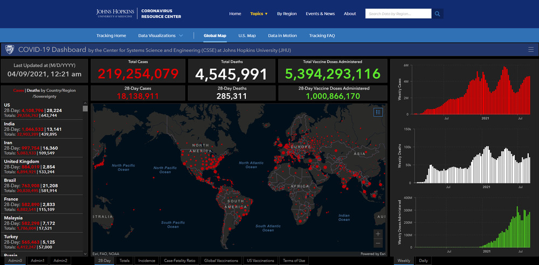539x265 pixels.
Task: Open the map legend list icon
Action: click(x=378, y=112)
